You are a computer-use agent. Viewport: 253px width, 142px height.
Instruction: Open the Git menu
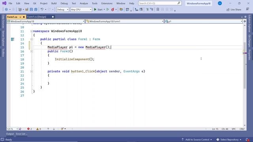34,3
